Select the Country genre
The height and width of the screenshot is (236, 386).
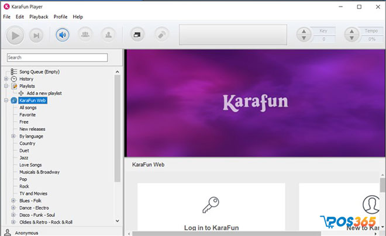tap(27, 143)
